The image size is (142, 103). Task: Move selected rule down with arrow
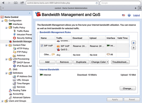point(133,48)
